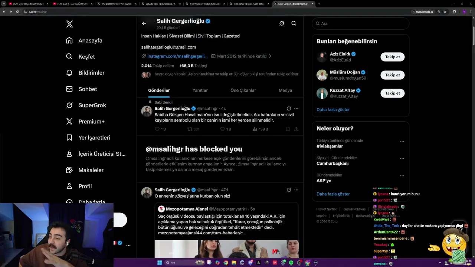The height and width of the screenshot is (267, 475).
Task: Open the Hizmet Şartları footer link
Action: click(327, 209)
